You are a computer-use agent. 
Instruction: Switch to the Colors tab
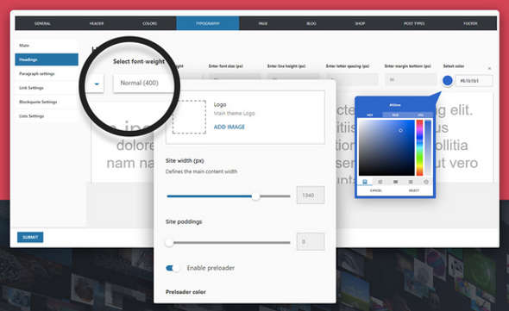click(x=149, y=23)
